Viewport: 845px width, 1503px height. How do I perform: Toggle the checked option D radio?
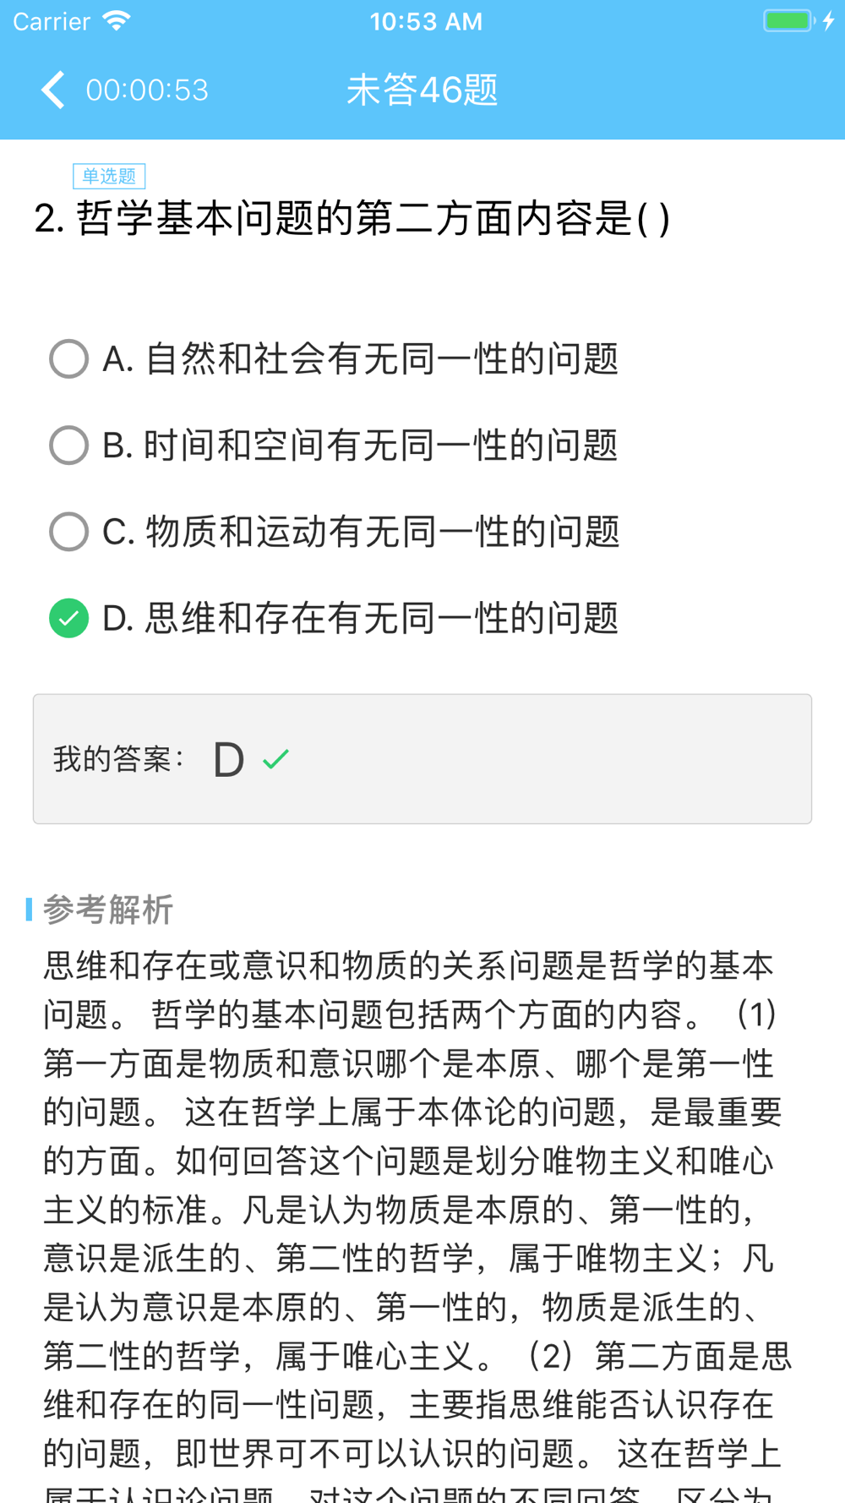(x=69, y=618)
